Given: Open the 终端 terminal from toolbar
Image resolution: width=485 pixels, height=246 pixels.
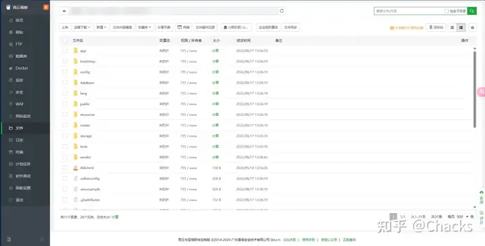Looking at the screenshot, I should [x=183, y=27].
